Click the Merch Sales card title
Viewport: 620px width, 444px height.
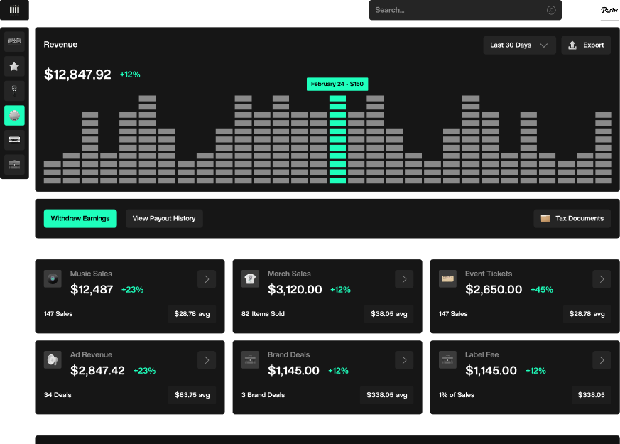click(x=289, y=274)
